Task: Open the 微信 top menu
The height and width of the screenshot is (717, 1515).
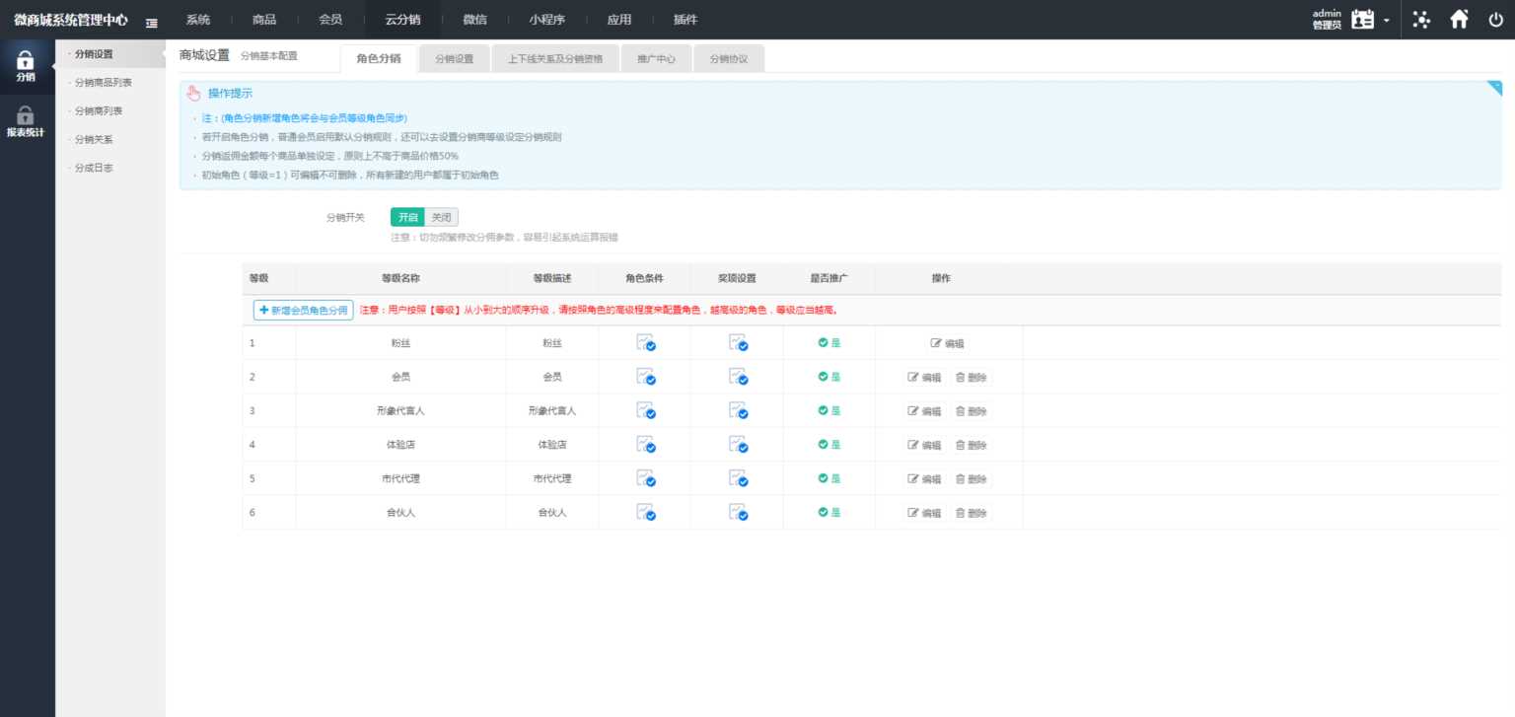Action: (x=474, y=20)
